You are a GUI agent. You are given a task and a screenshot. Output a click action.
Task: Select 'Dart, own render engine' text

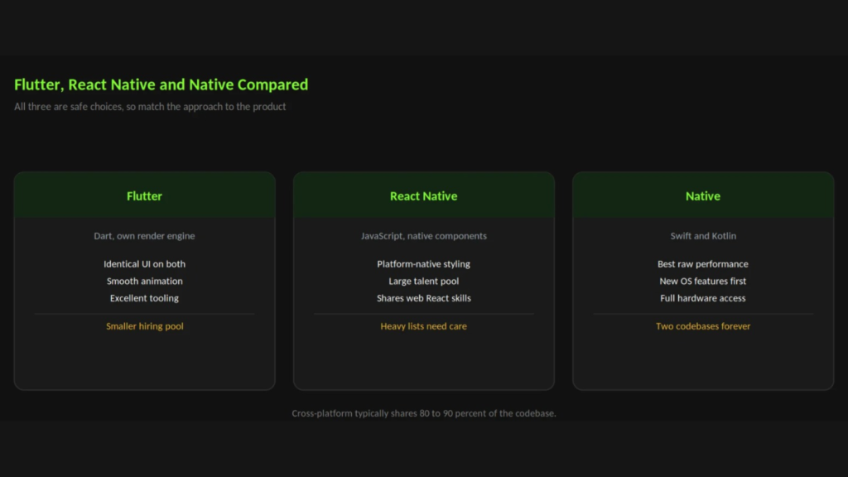pos(144,236)
